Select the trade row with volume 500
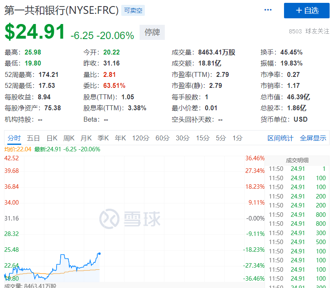 pyautogui.click(x=297, y=242)
